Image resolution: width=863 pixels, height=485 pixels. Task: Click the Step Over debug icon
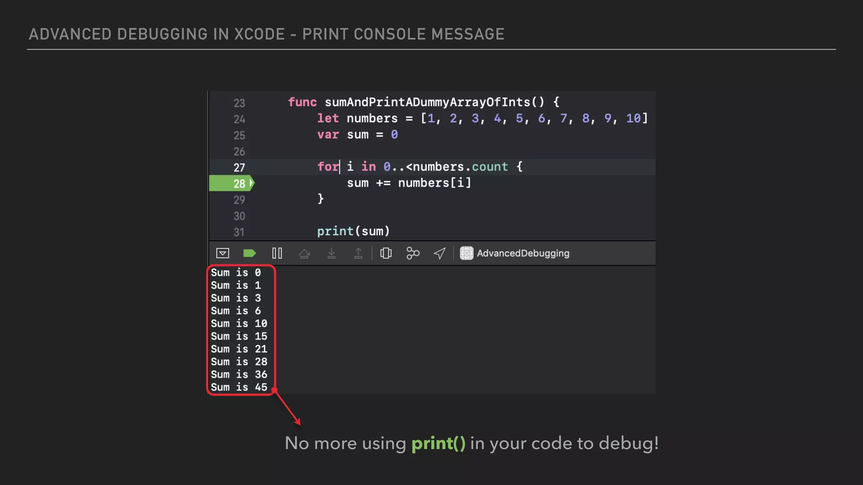(304, 253)
